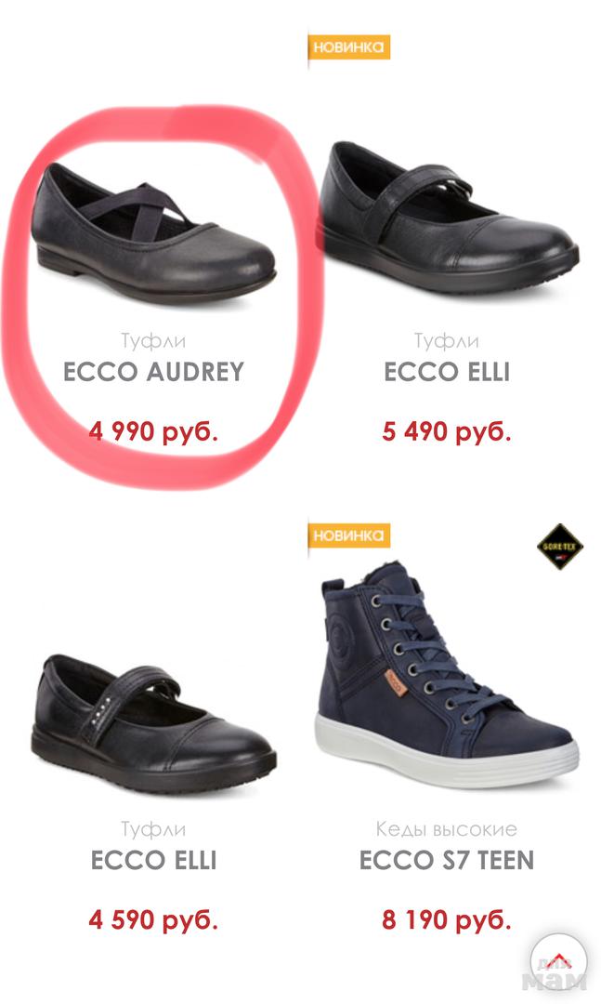Click the Туфли label above ECCO AUDREY
Image resolution: width=601 pixels, height=1004 pixels.
[153, 341]
